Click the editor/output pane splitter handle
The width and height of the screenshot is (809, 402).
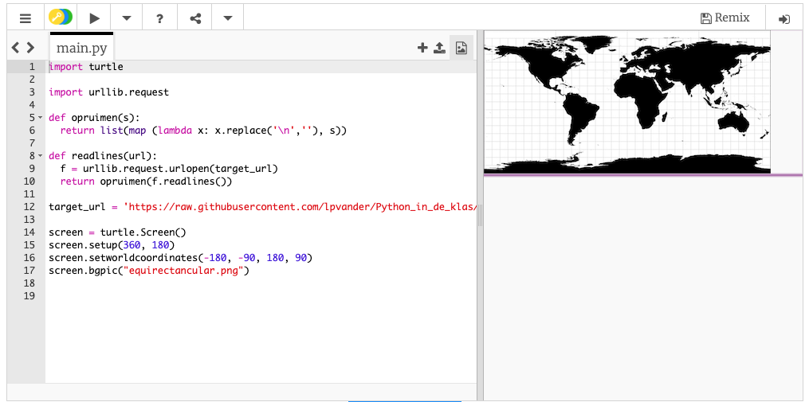click(480, 216)
